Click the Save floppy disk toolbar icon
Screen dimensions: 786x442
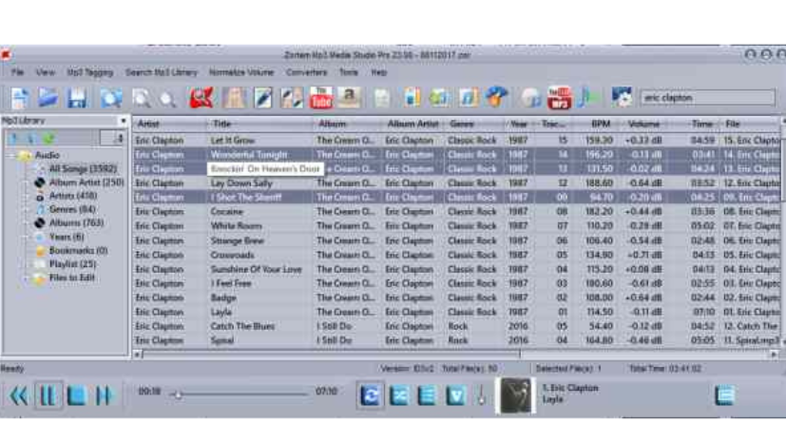coord(78,98)
